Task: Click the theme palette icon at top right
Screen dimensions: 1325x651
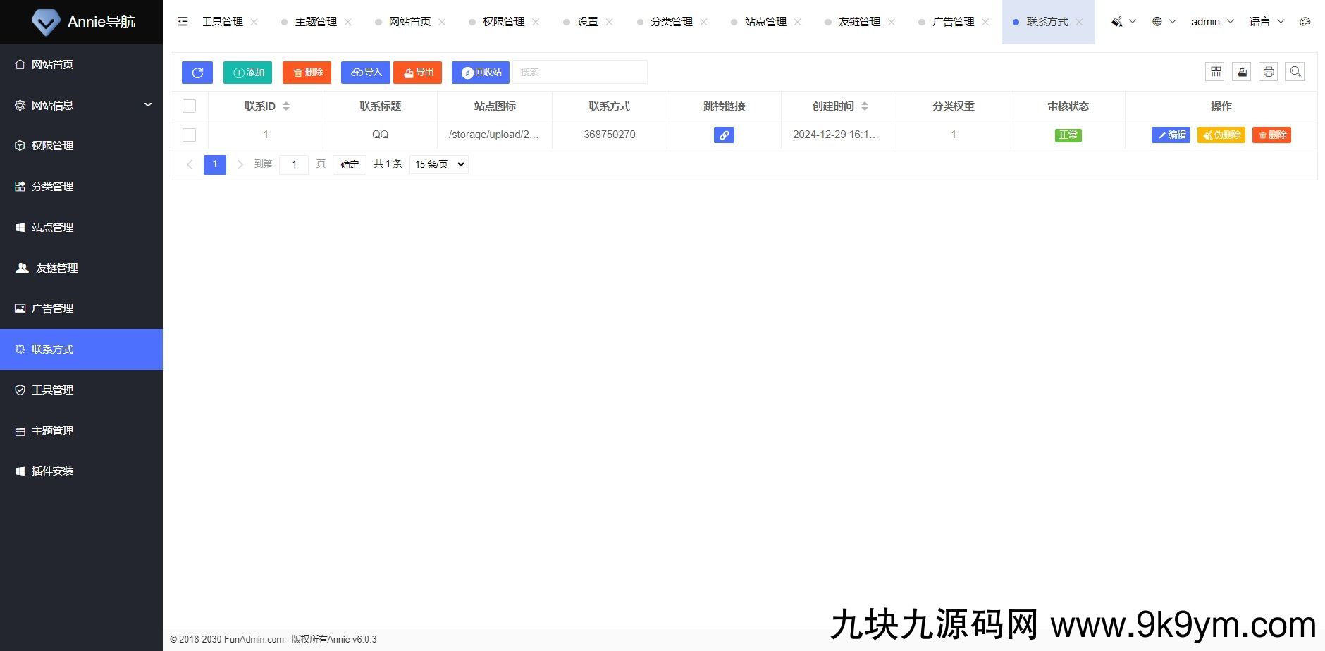Action: (x=1305, y=22)
